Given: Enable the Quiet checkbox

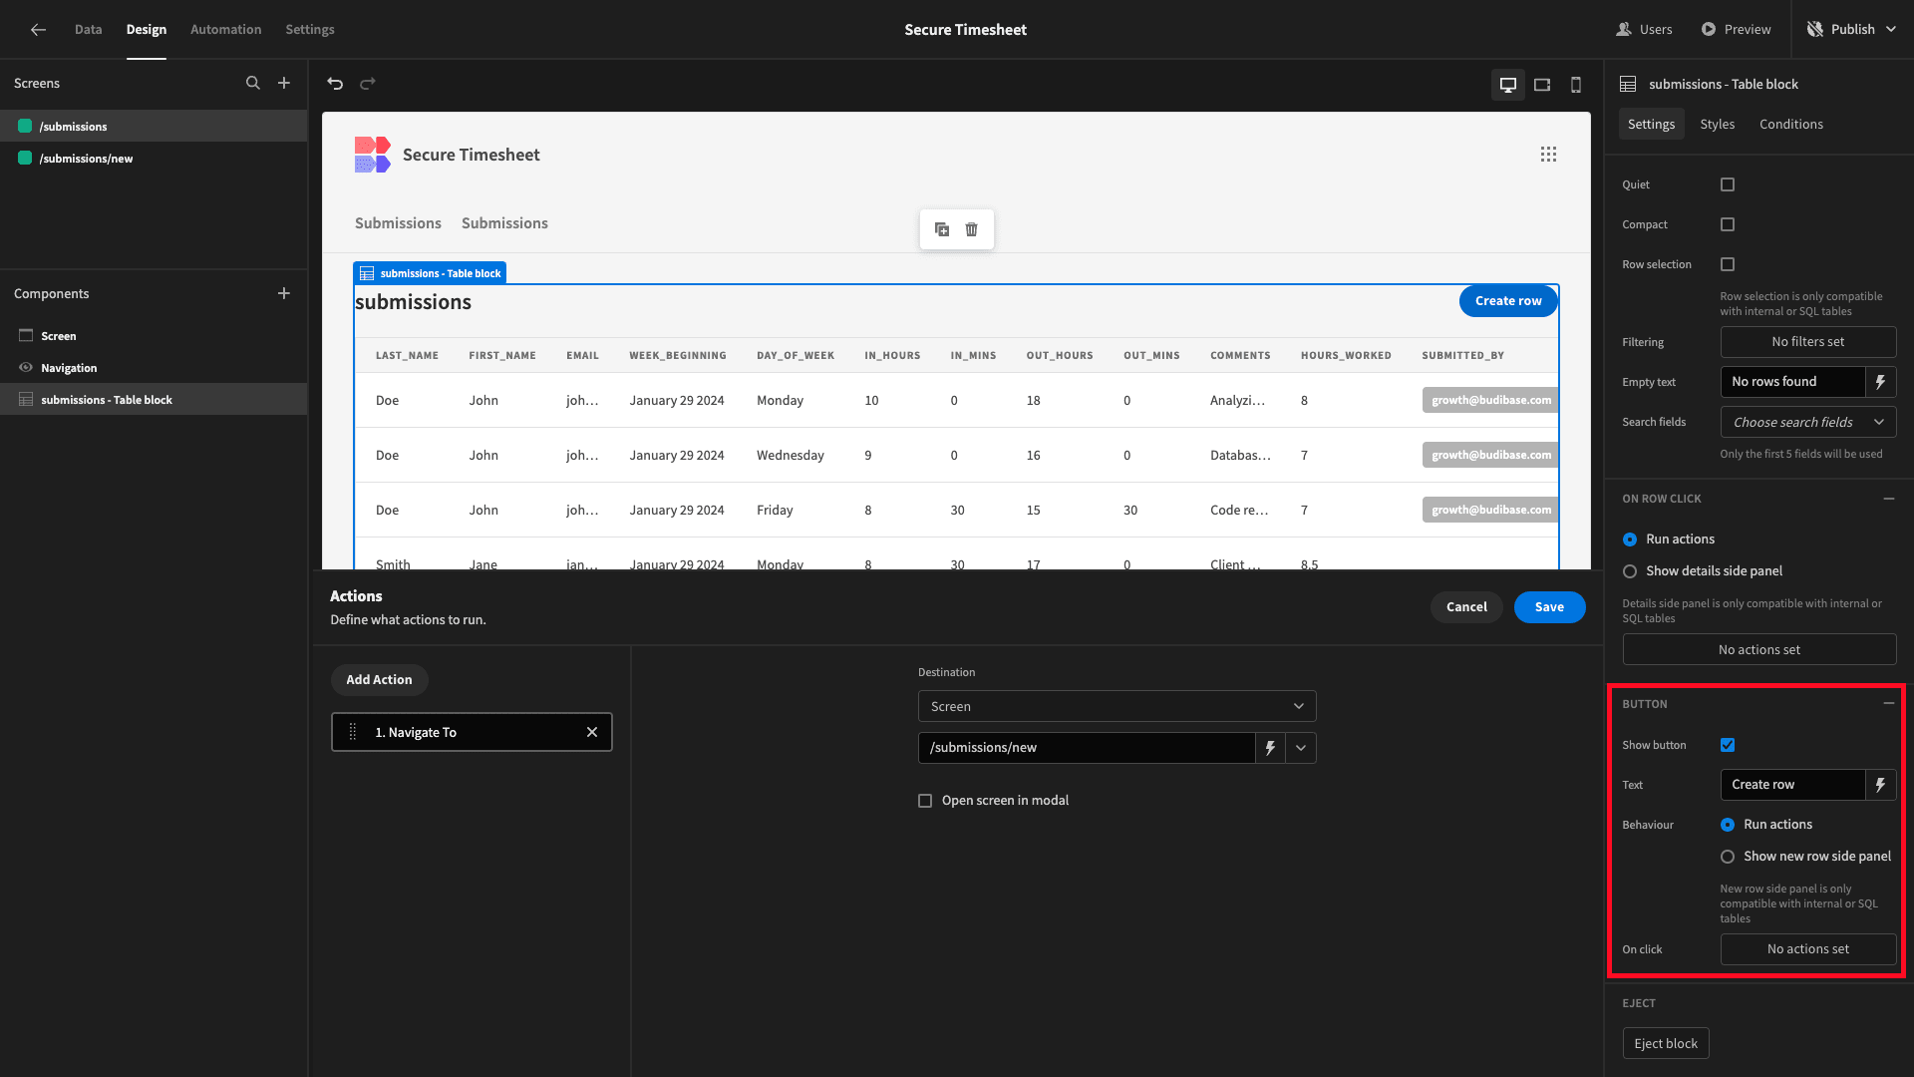Looking at the screenshot, I should point(1728,184).
